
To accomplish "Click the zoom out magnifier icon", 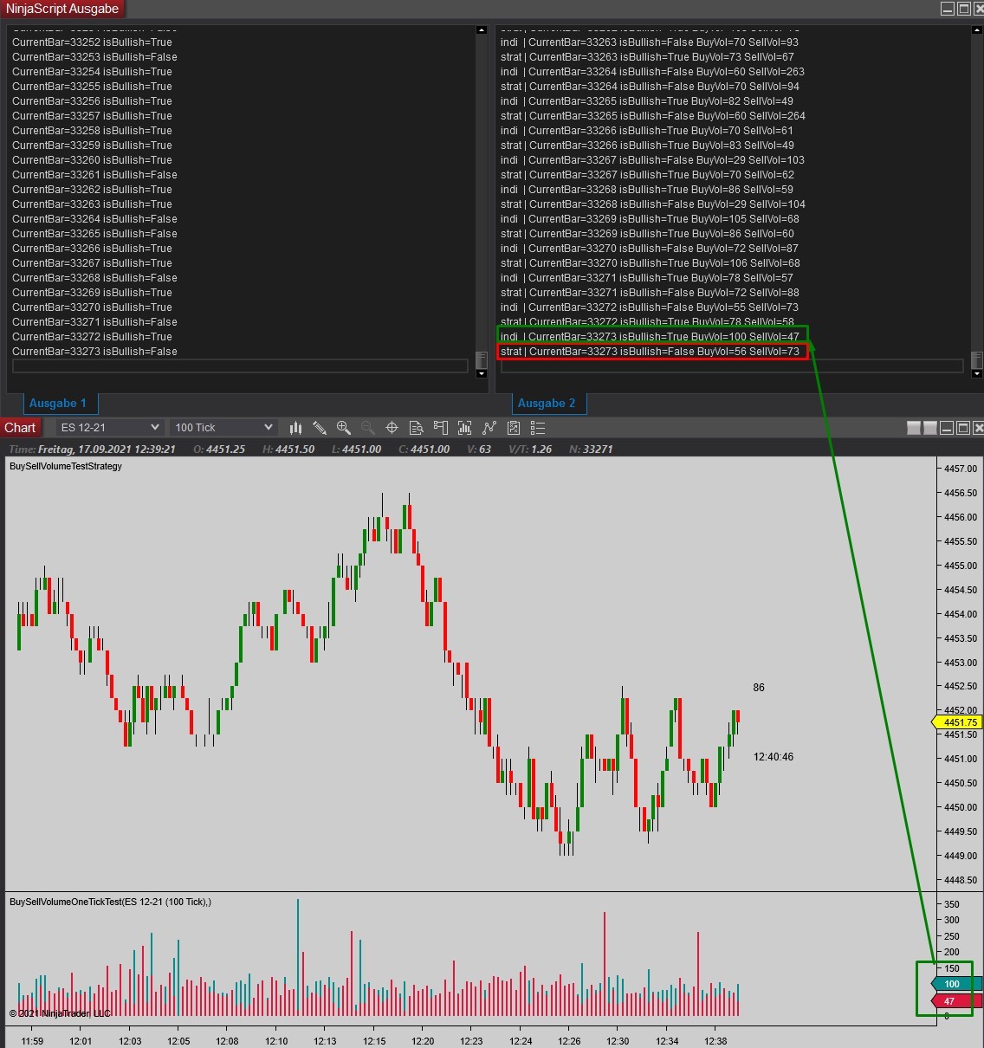I will (368, 428).
